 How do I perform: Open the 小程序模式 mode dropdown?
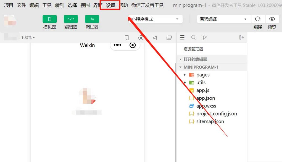156,19
